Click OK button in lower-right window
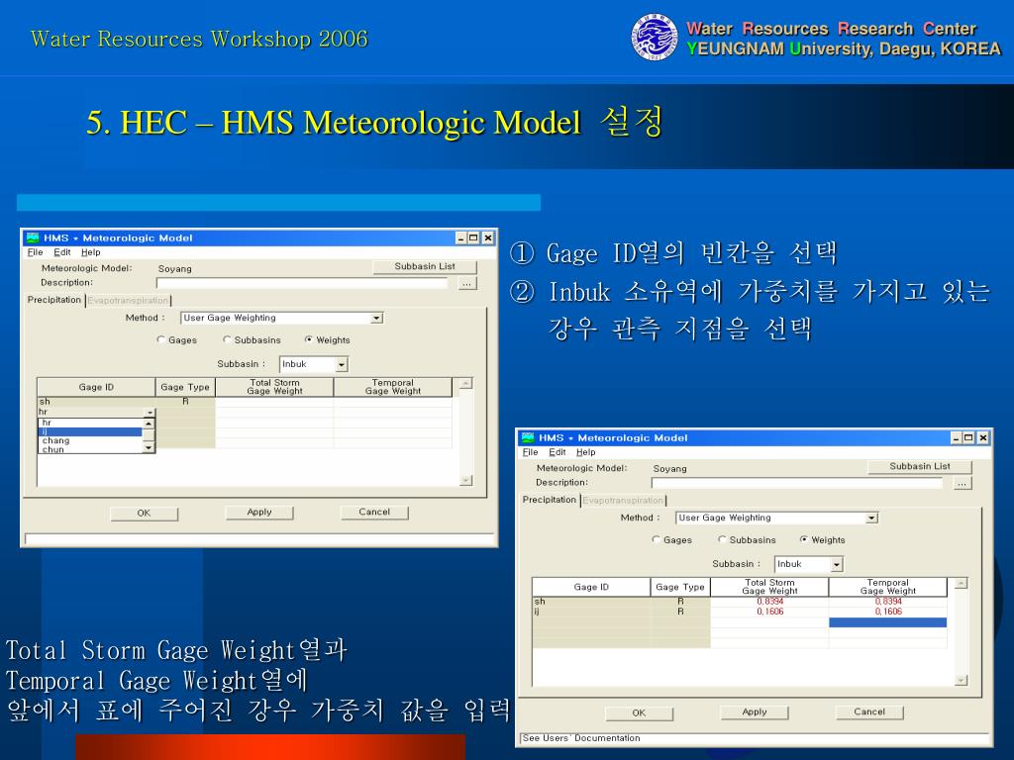 [639, 712]
